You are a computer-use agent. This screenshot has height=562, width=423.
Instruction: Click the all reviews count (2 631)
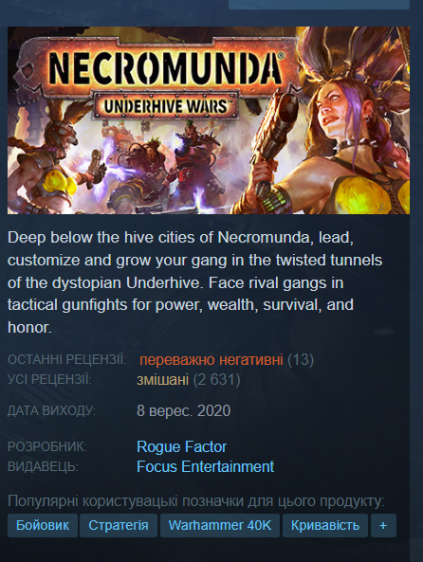click(216, 380)
